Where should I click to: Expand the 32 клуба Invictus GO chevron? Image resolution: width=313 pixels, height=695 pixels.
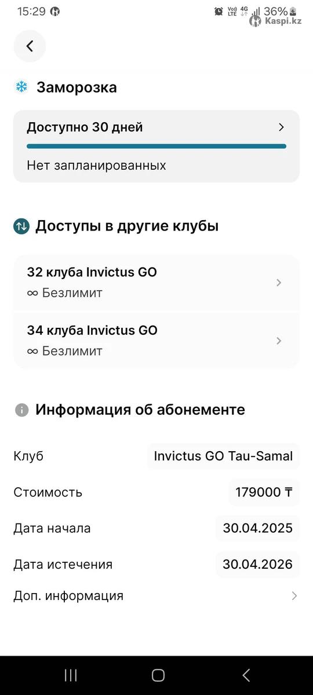point(279,283)
